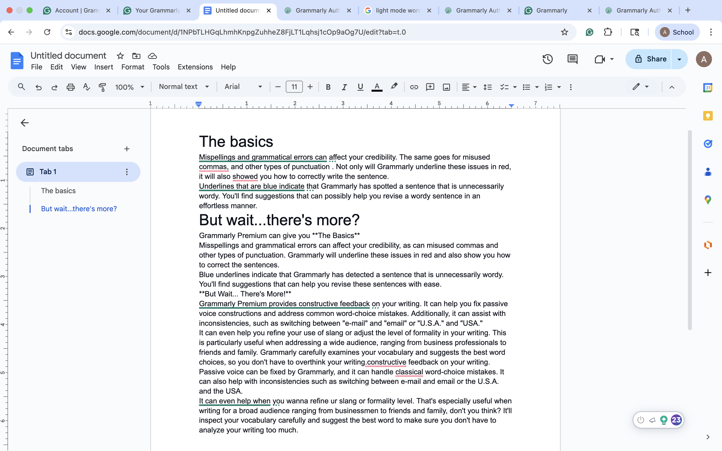This screenshot has height=451, width=722.
Task: Select 'But wait...there's more?' in document tabs
Action: coord(79,208)
